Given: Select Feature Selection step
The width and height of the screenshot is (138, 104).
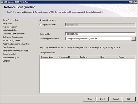Looking at the screenshot, I should coord(10,27).
